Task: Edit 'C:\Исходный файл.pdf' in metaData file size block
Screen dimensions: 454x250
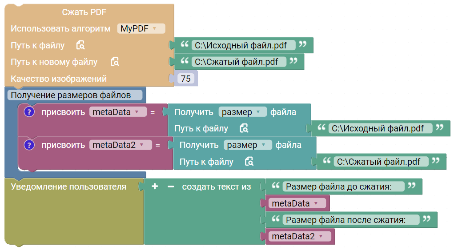Action: click(380, 128)
